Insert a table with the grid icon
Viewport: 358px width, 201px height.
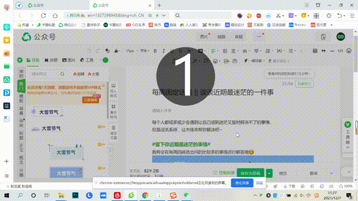point(315,51)
